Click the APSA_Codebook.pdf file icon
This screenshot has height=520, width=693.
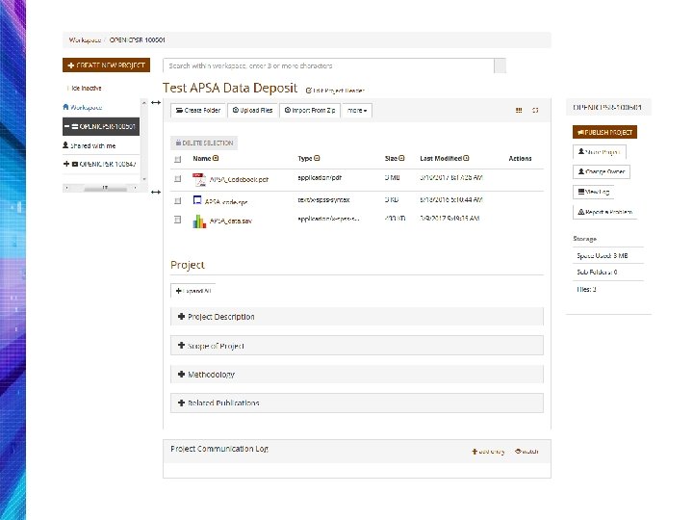[x=198, y=179]
